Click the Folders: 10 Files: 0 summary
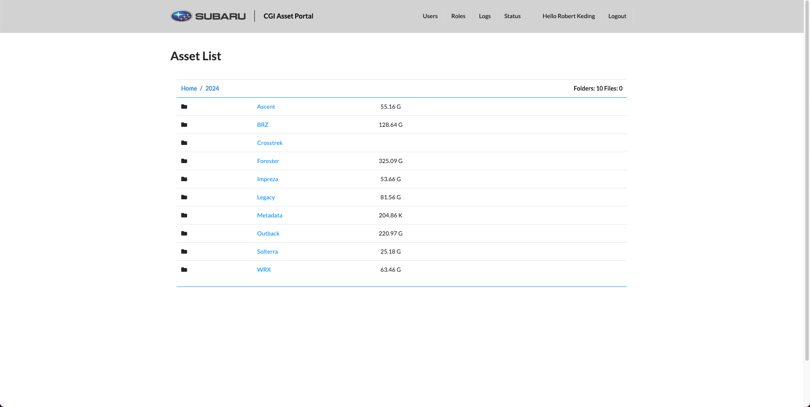810x407 pixels. point(598,88)
